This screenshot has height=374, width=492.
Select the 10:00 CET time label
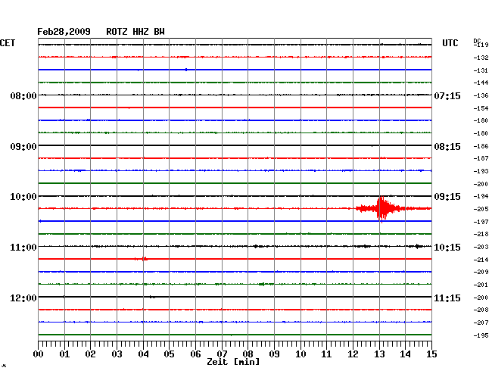[23, 197]
